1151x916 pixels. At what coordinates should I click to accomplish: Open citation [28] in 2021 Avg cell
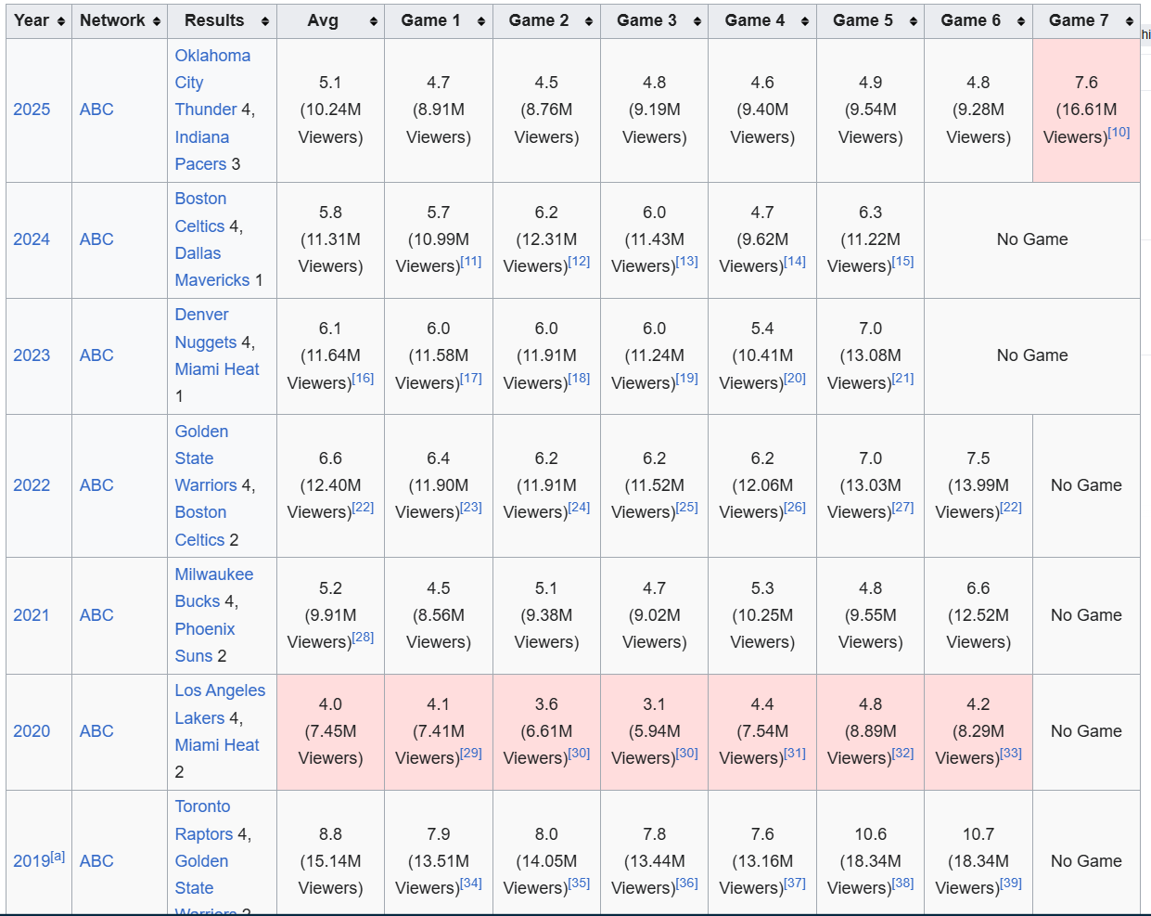coord(364,638)
